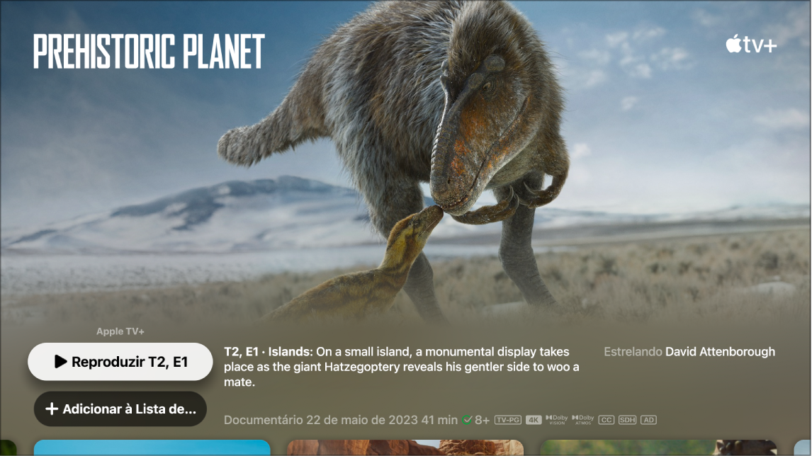
Task: Open the blue sky episode thumbnail
Action: (x=152, y=448)
